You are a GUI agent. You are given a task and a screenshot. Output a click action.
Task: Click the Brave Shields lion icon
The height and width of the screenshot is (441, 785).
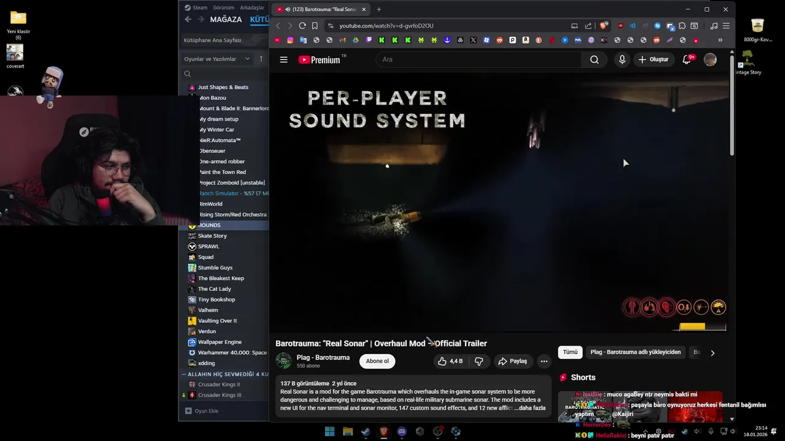click(x=604, y=26)
